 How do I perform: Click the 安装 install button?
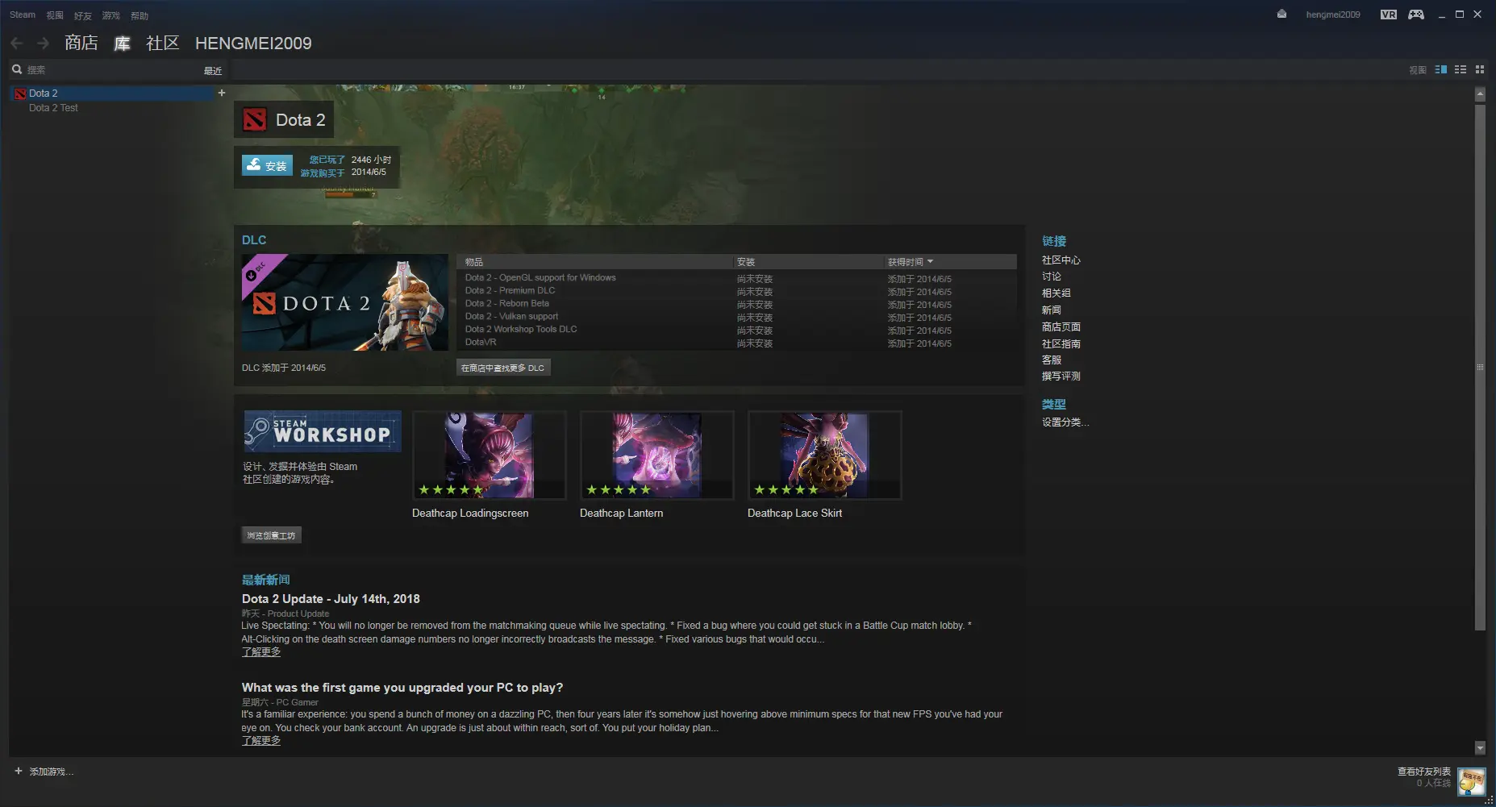267,165
